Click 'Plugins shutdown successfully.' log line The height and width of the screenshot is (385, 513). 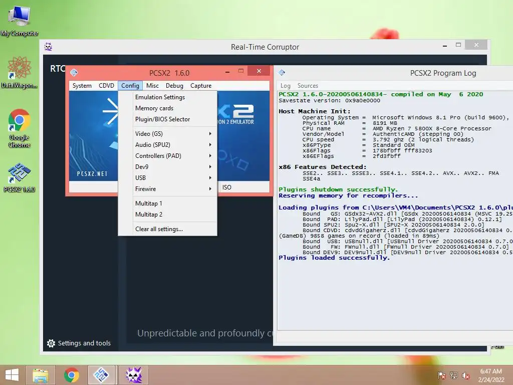pyautogui.click(x=338, y=189)
